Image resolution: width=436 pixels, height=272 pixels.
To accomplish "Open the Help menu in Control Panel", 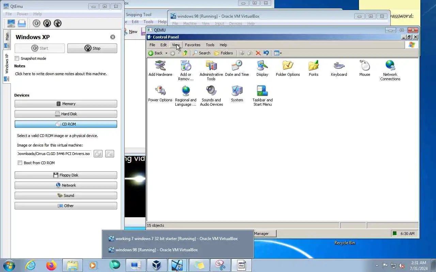I will pyautogui.click(x=223, y=45).
